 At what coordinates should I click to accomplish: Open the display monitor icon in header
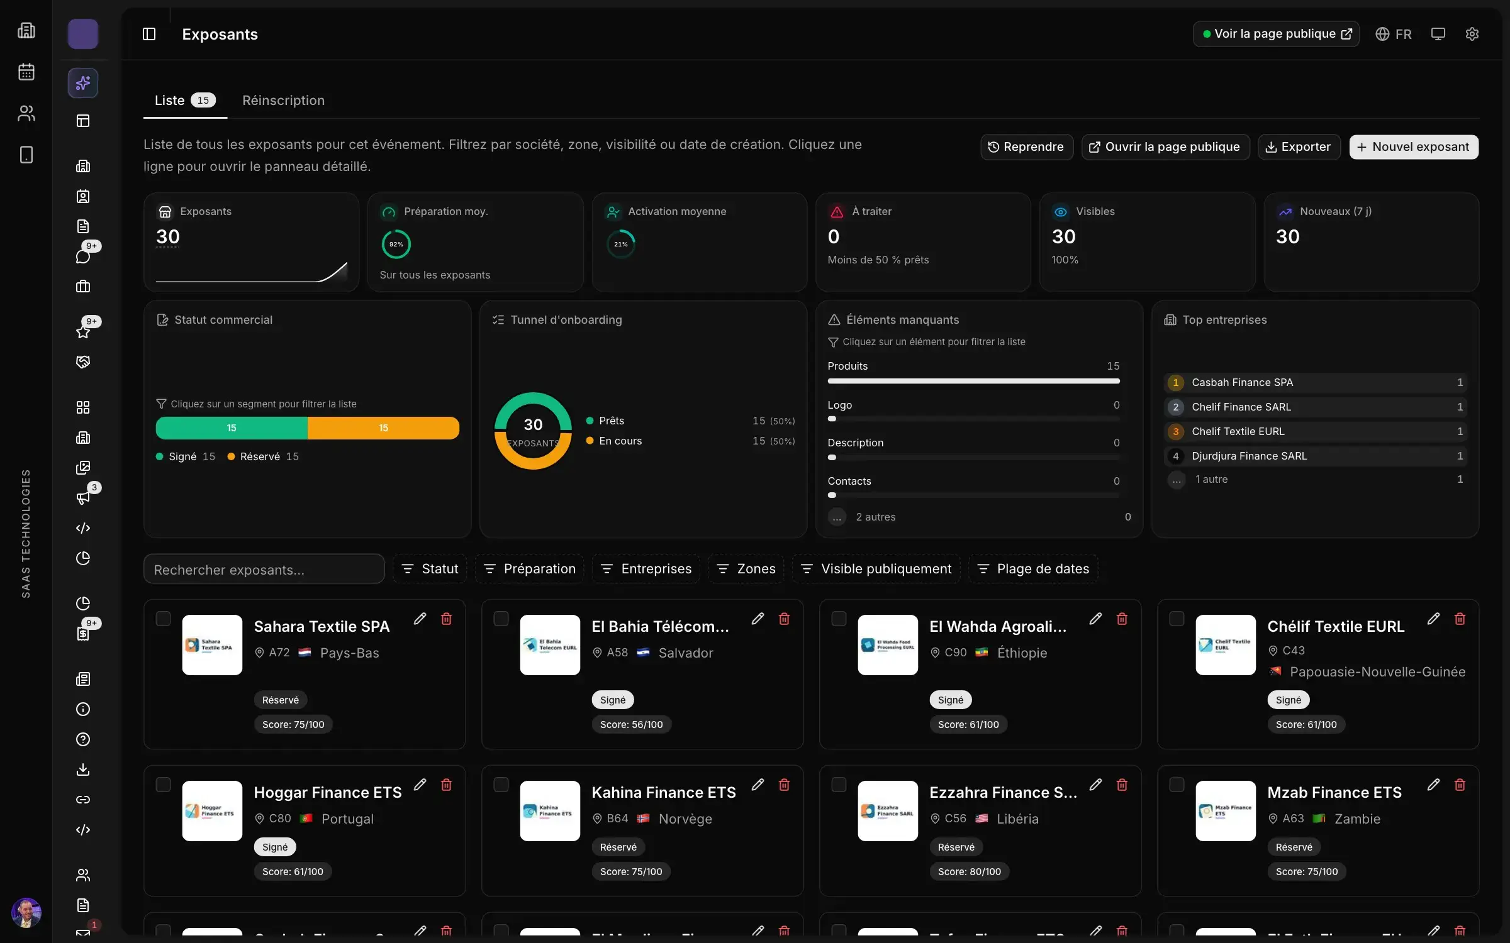1438,34
